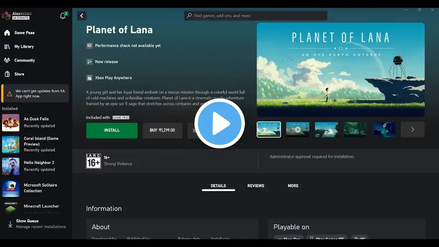
Task: Play the video trailer thumbnail
Action: 298,130
